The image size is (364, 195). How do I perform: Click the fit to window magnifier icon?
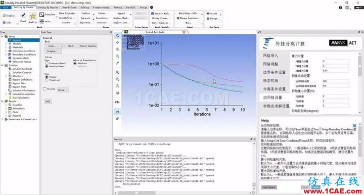tap(117, 72)
